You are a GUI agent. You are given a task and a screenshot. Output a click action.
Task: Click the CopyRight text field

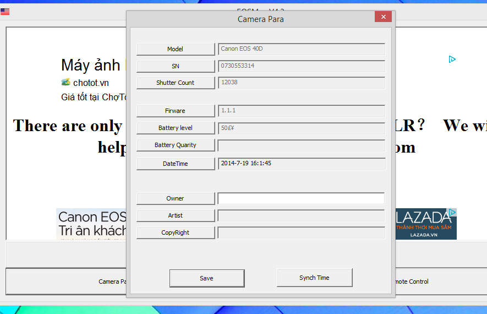pos(301,232)
